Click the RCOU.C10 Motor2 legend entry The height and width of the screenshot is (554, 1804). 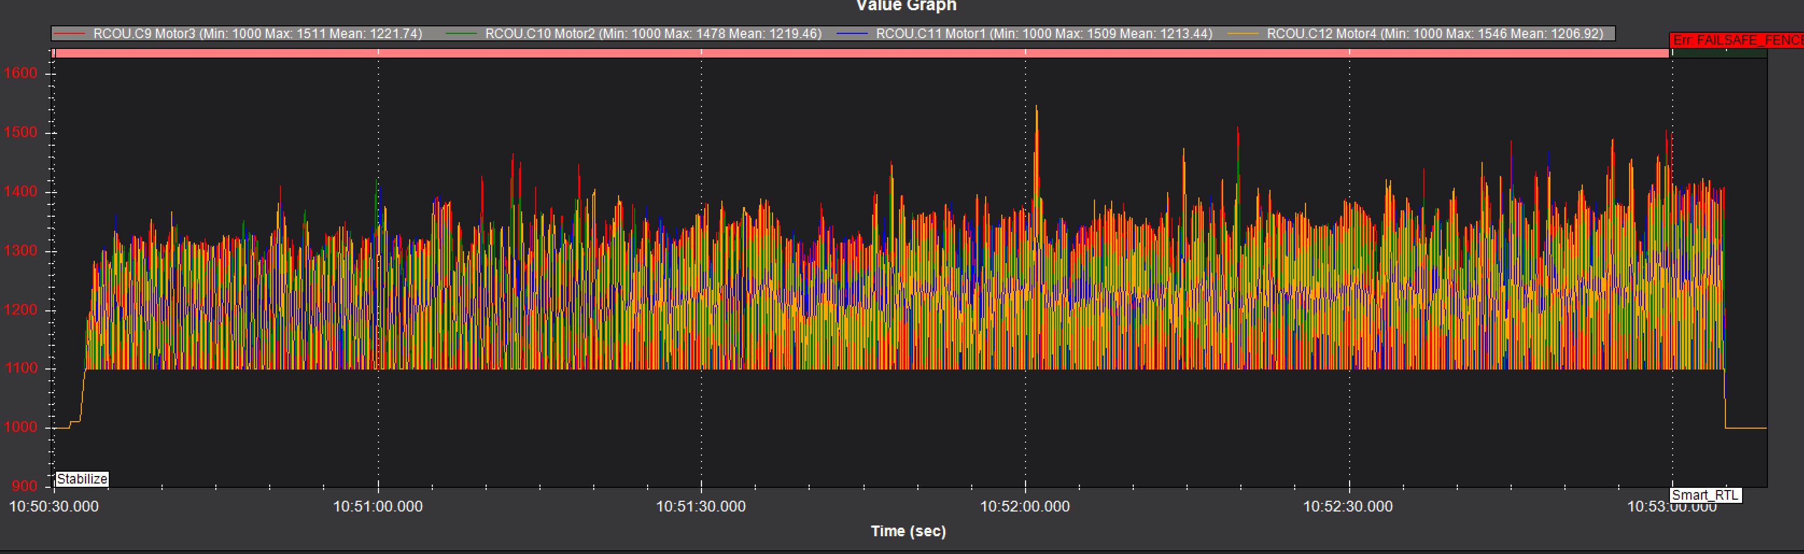click(x=652, y=33)
